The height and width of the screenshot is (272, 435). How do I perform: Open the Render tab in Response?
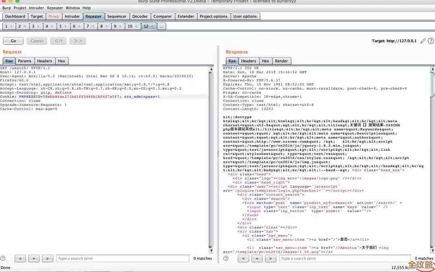(x=281, y=61)
